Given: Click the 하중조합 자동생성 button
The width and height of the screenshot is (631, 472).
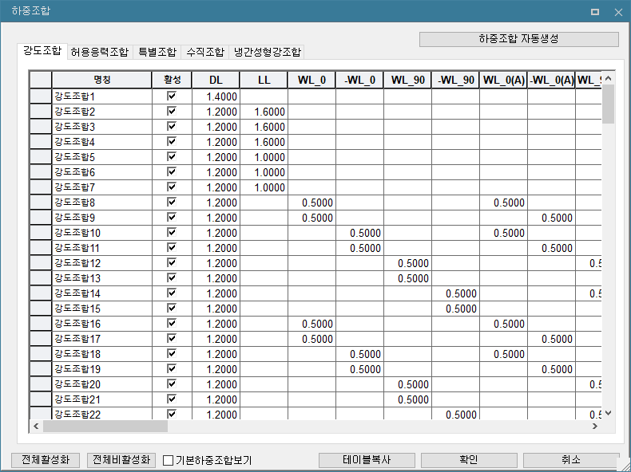Looking at the screenshot, I should [x=518, y=39].
